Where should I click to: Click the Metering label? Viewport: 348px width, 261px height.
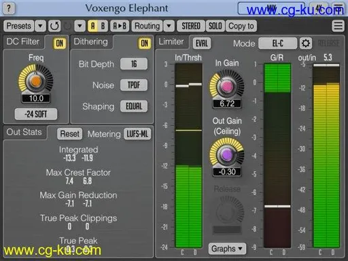(104, 134)
